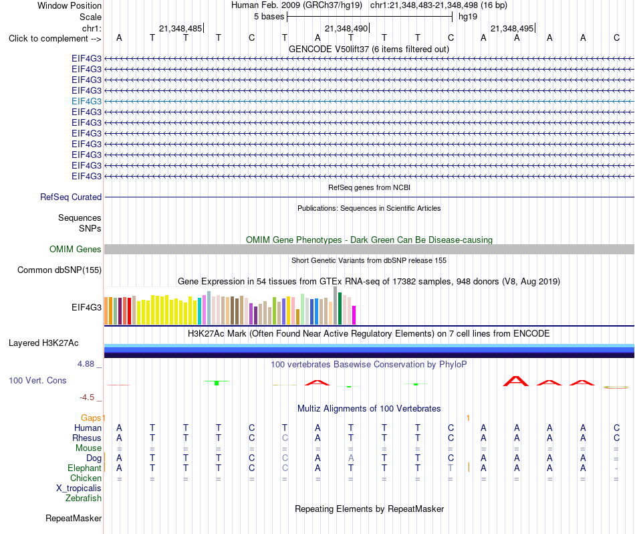Click the 21,348,485 coordinate tick label

pyautogui.click(x=180, y=28)
